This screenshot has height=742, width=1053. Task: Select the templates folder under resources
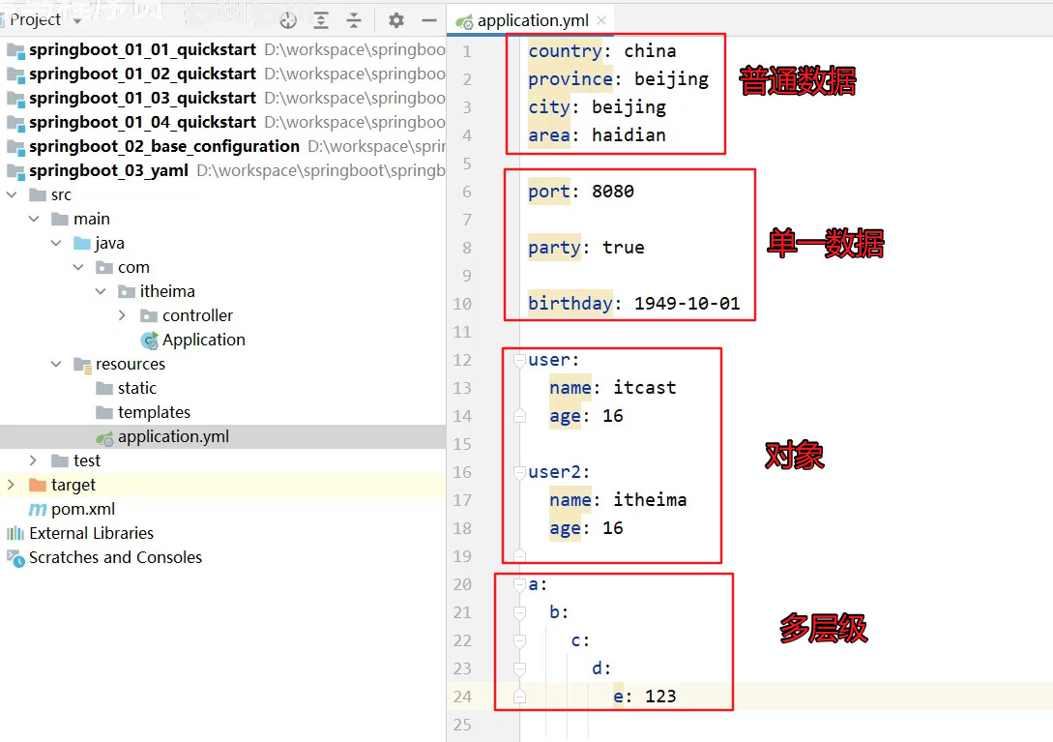(155, 412)
